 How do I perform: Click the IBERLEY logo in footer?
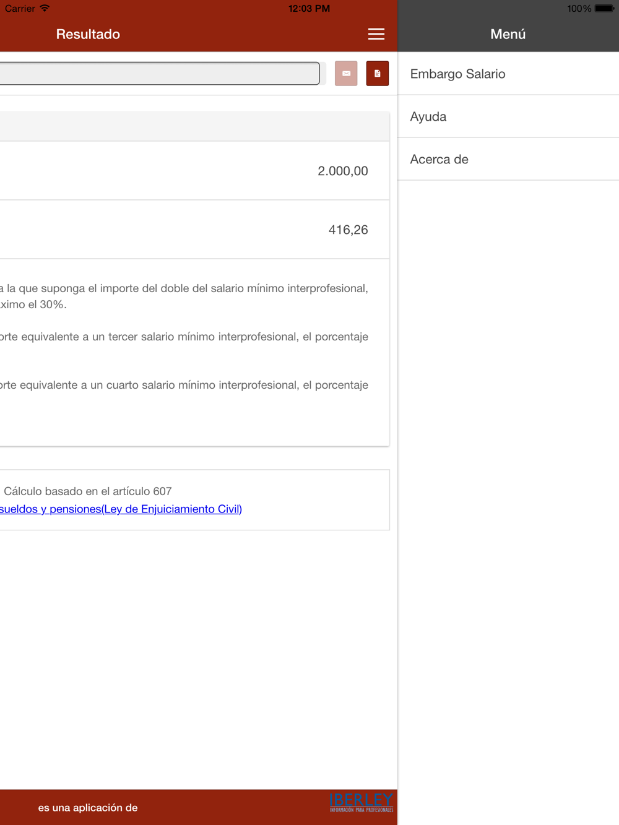click(x=361, y=803)
